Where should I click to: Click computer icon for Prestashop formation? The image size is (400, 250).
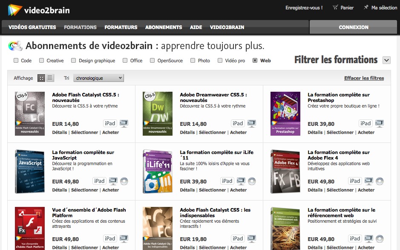pos(380,124)
